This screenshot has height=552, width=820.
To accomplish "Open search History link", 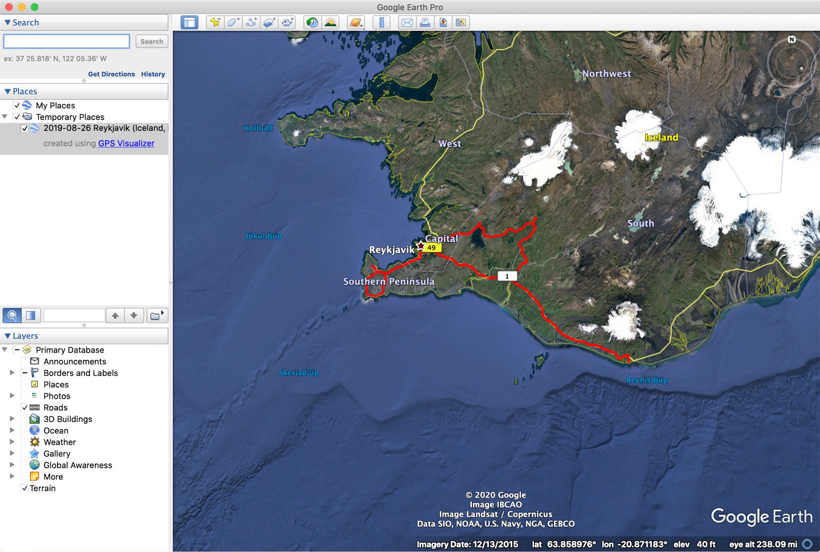I will [x=153, y=74].
